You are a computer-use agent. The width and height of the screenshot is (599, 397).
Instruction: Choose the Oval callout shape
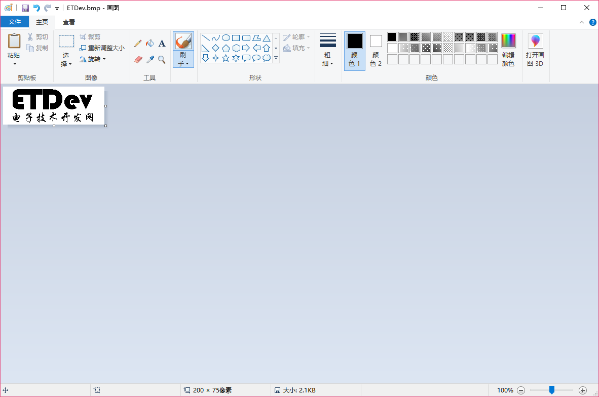pos(256,58)
